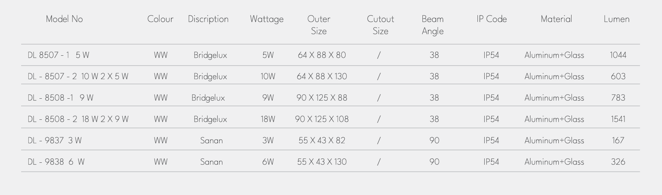Select the Beam Angle header
This screenshot has height=195, width=662.
(x=433, y=25)
